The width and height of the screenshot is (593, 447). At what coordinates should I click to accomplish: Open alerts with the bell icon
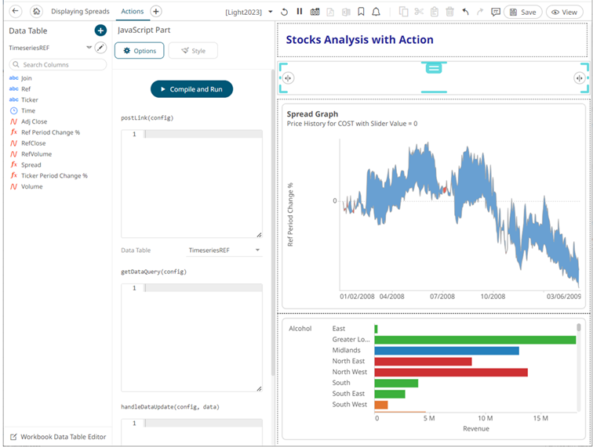click(x=377, y=12)
